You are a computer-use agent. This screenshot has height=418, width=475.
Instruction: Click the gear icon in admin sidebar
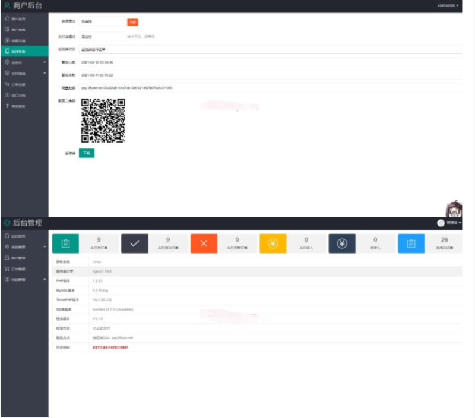(7, 246)
